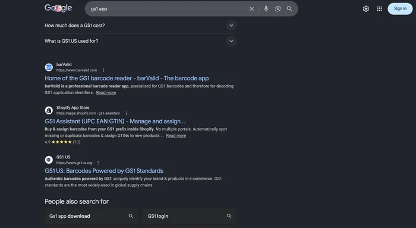
Task: Start voice search with microphone icon
Action: point(266,9)
